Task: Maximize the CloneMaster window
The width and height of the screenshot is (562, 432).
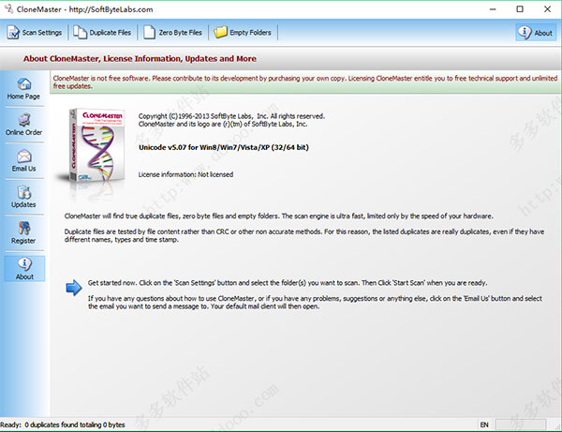Action: pyautogui.click(x=520, y=9)
